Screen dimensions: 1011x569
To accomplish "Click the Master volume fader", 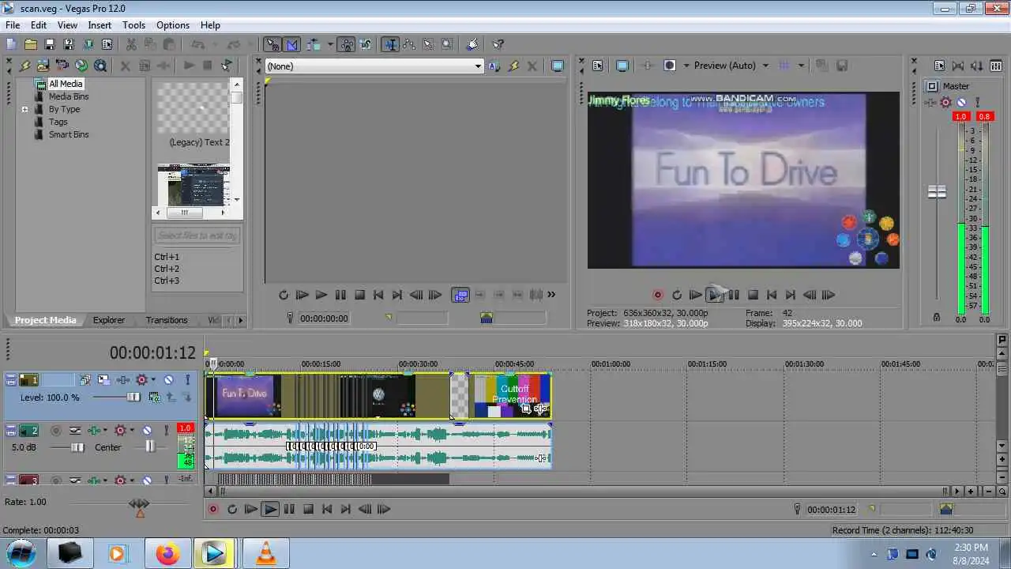I will click(937, 192).
